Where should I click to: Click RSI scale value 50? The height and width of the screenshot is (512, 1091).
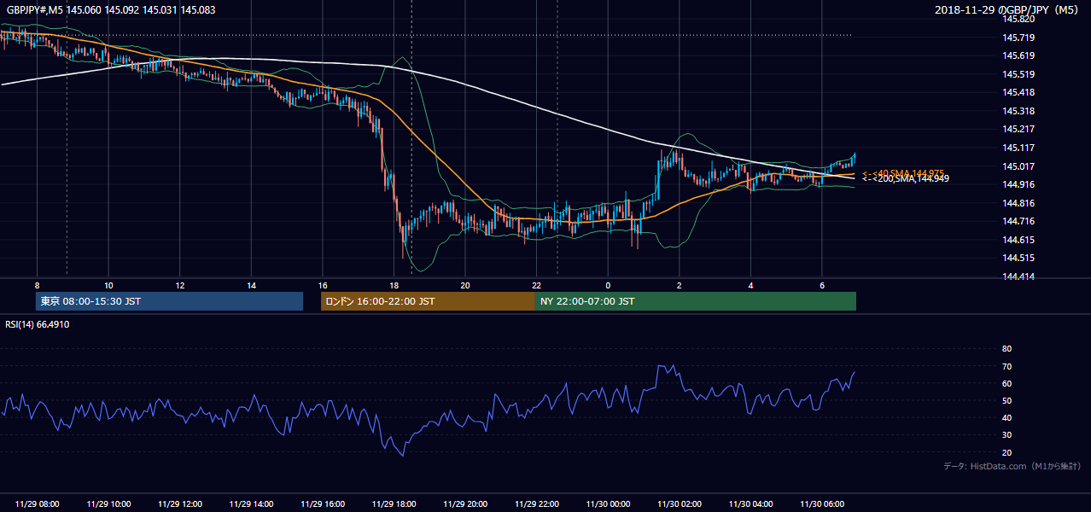[x=1006, y=400]
